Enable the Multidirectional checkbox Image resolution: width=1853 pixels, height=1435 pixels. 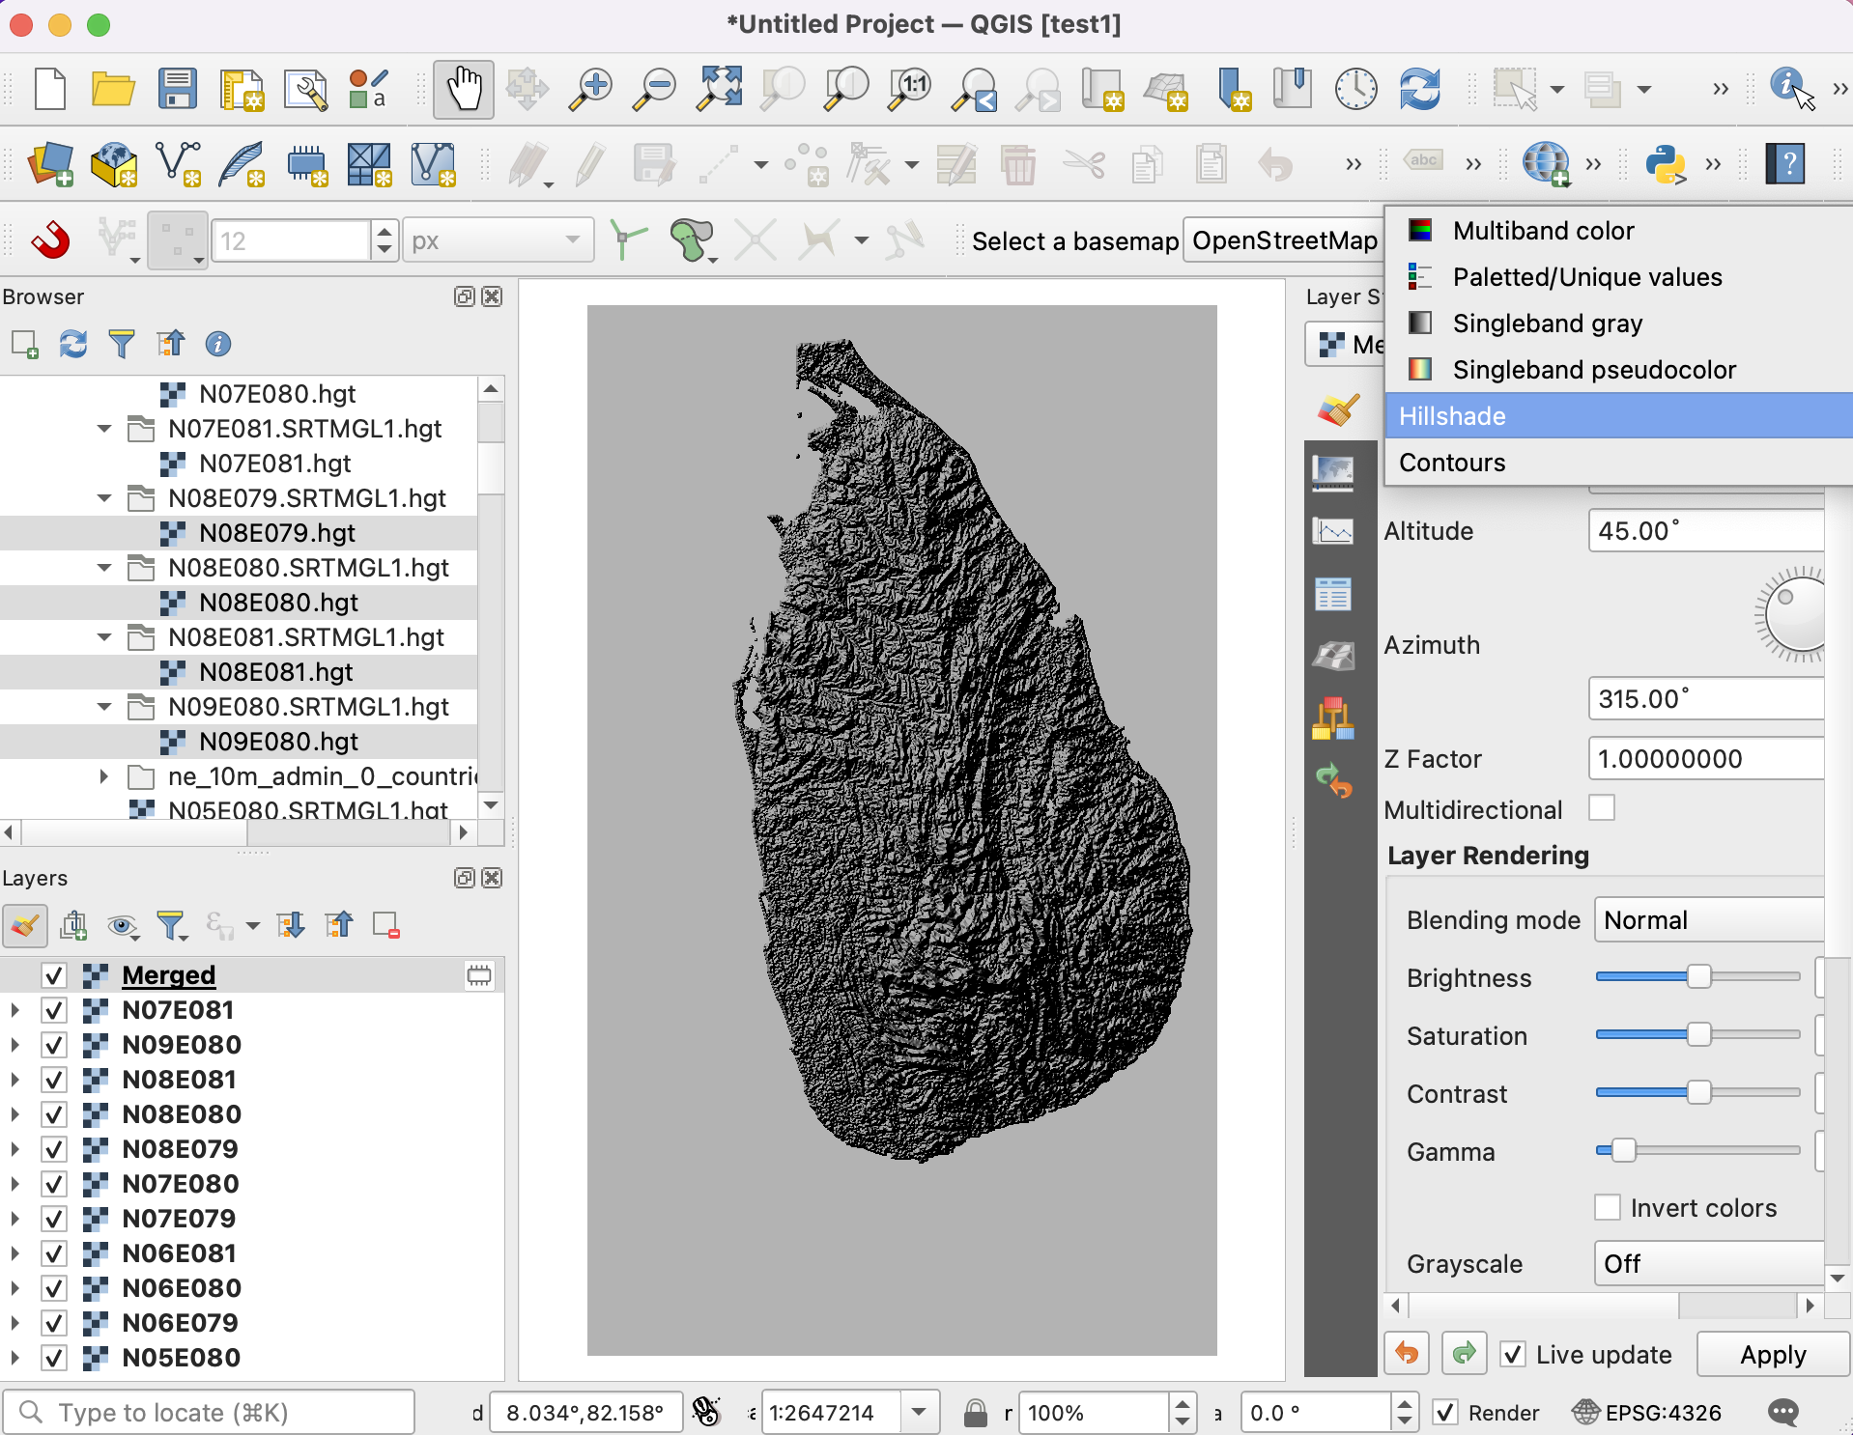tap(1602, 808)
